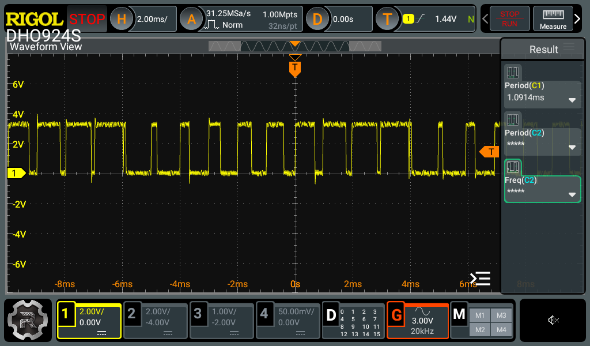The height and width of the screenshot is (346, 590).
Task: Enable math channel M4
Action: (501, 330)
